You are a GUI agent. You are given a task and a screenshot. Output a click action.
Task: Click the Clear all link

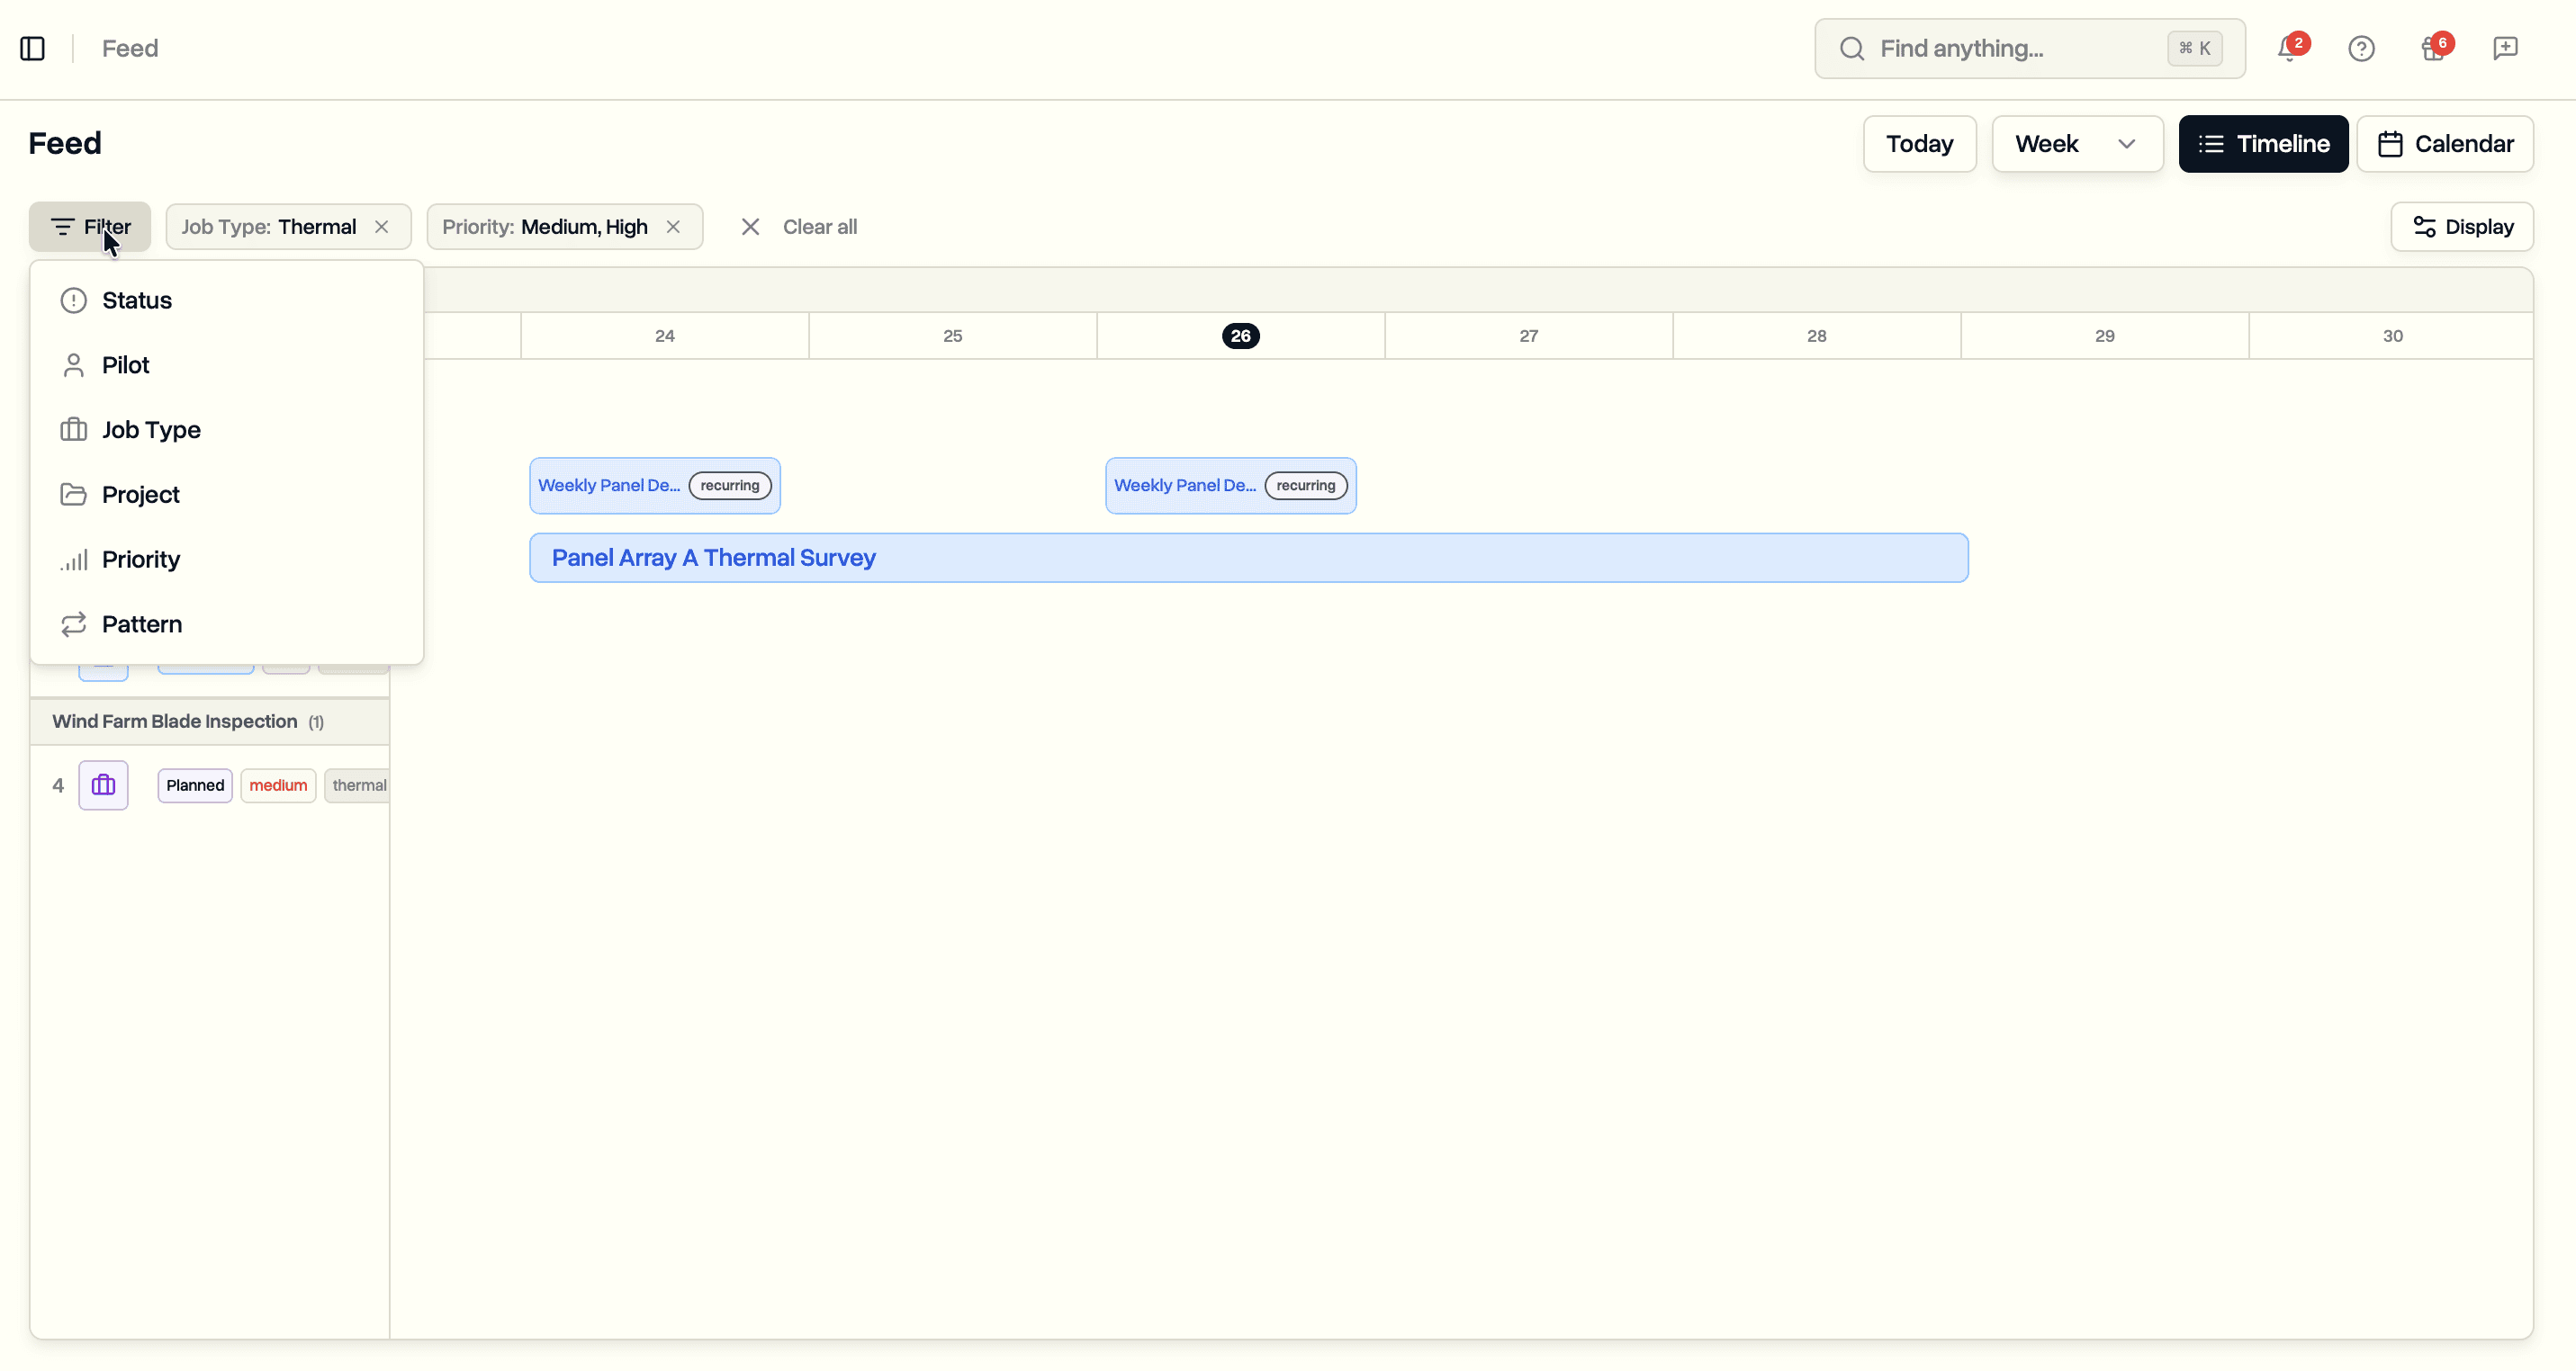click(819, 226)
